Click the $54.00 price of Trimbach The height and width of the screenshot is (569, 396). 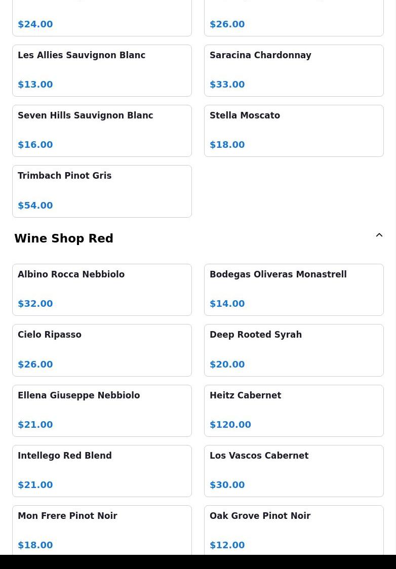coord(35,206)
